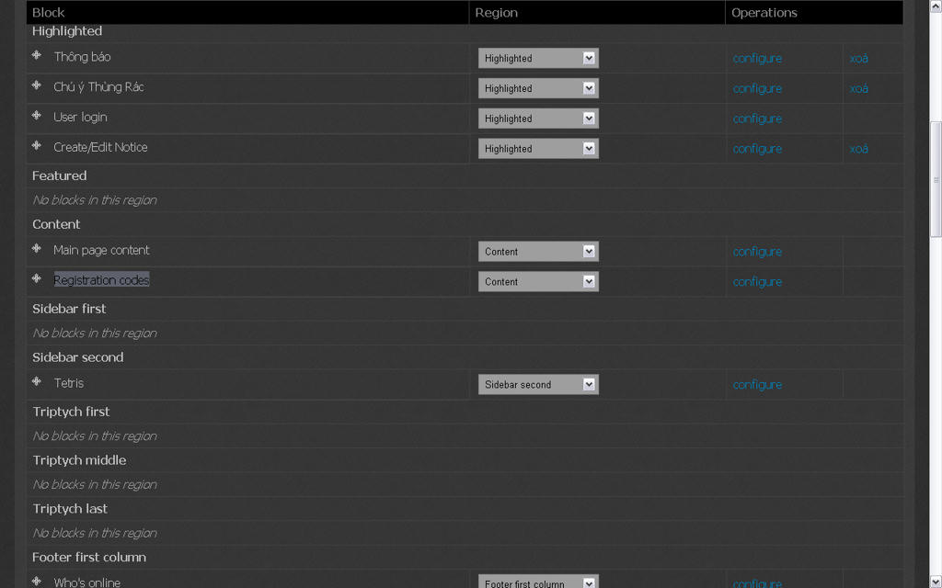This screenshot has height=588, width=942.
Task: Open region dropdown for Main page content
Action: click(538, 252)
